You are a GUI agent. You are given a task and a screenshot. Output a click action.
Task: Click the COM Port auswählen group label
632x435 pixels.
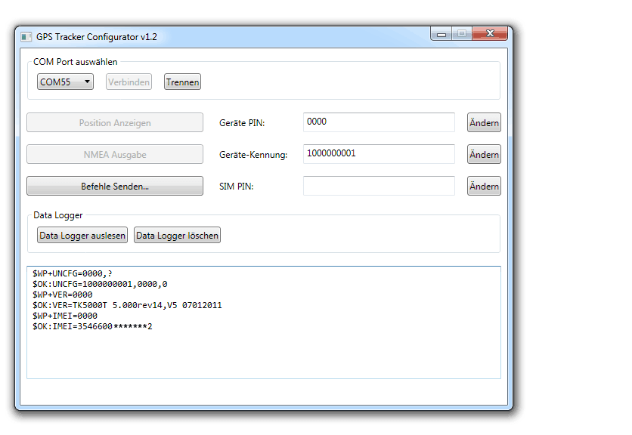[x=76, y=62]
